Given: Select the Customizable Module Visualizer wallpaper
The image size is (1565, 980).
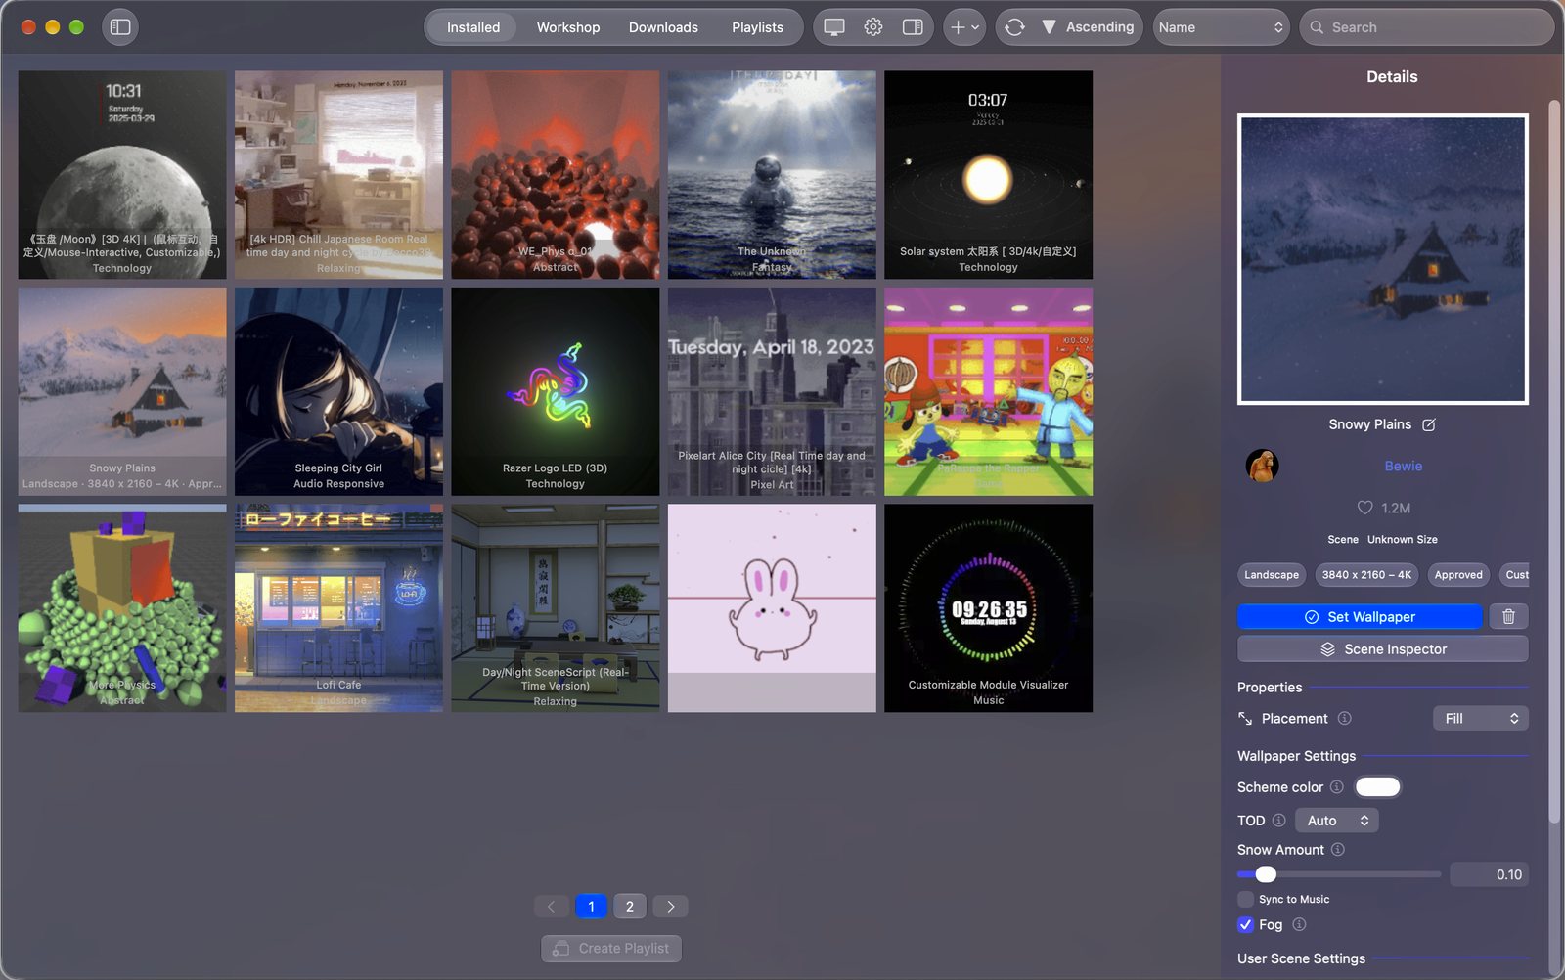Looking at the screenshot, I should click(988, 608).
